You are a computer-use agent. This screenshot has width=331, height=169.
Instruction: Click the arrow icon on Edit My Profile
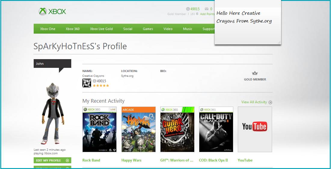point(67,161)
